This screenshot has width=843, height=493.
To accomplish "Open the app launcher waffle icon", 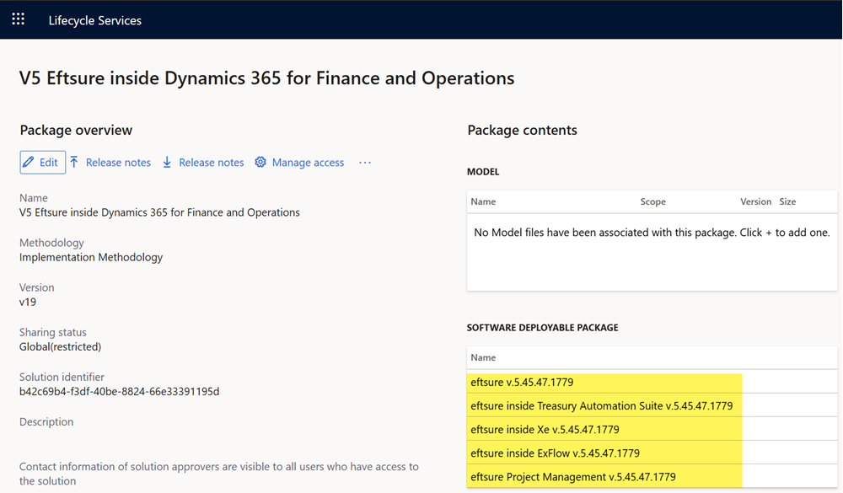I will 19,19.
